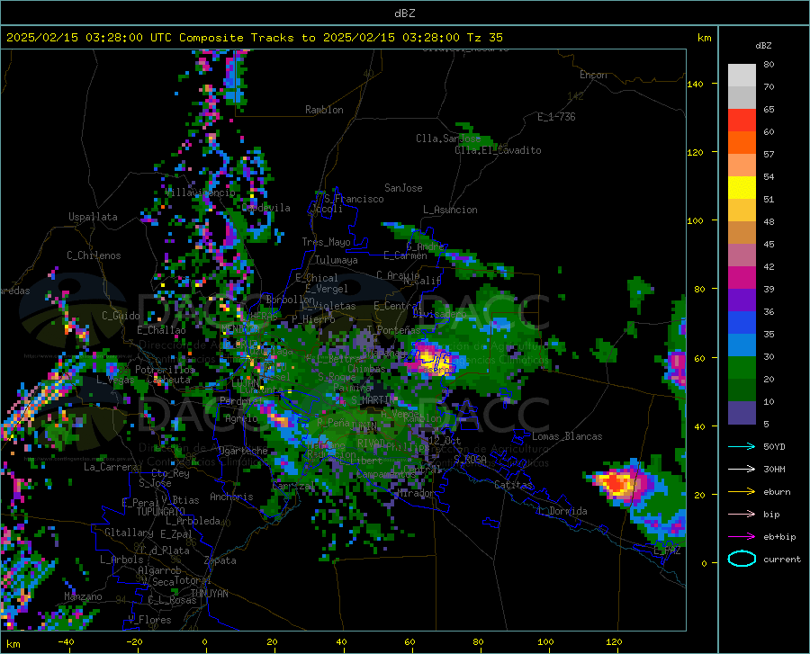This screenshot has width=810, height=654.
Task: Click the 'Zapata' map label
Action: pos(220,560)
